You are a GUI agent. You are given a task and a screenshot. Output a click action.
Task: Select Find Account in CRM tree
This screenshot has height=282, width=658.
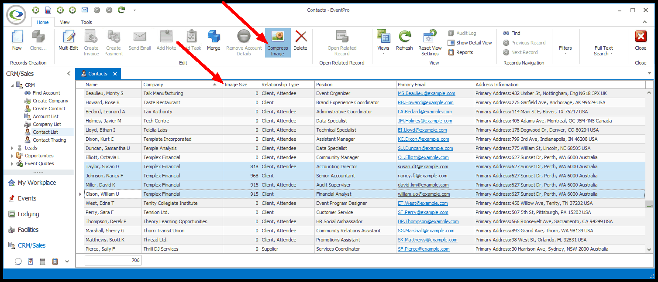(46, 93)
